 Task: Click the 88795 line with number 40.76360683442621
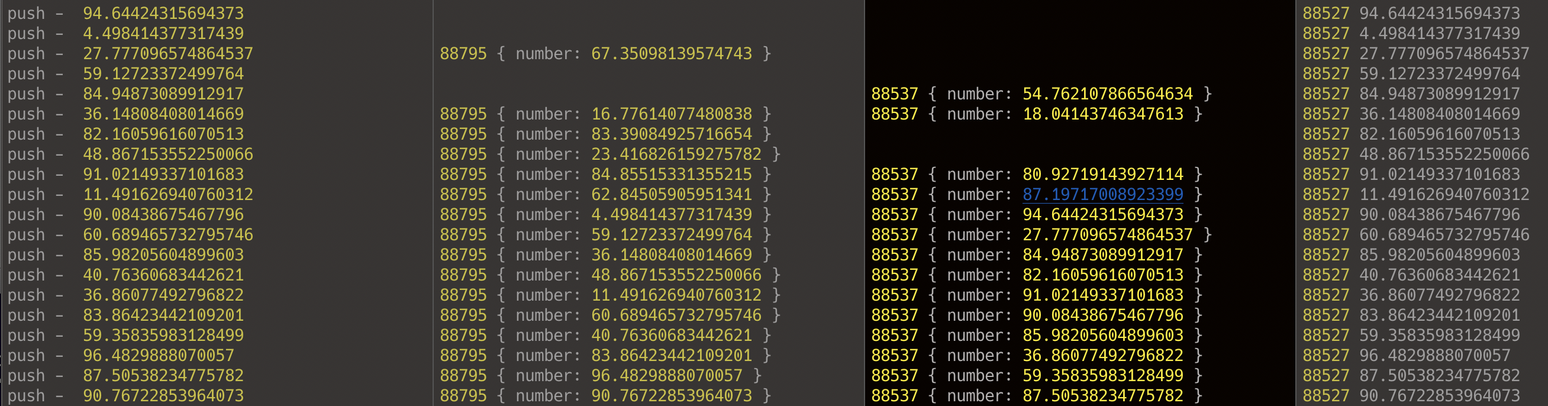(x=606, y=335)
